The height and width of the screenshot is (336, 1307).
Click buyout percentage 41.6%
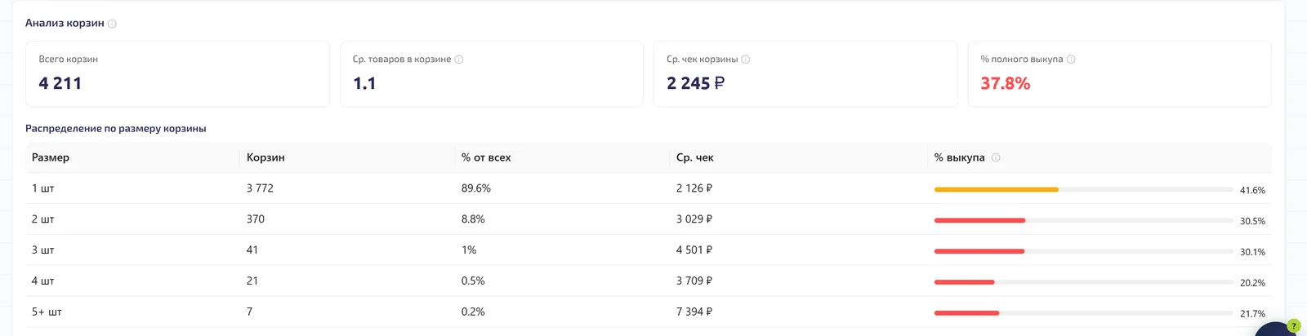tap(1252, 191)
